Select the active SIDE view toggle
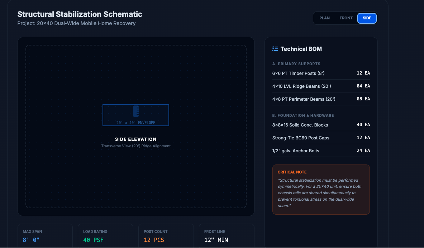Image resolution: width=424 pixels, height=248 pixels. point(367,18)
